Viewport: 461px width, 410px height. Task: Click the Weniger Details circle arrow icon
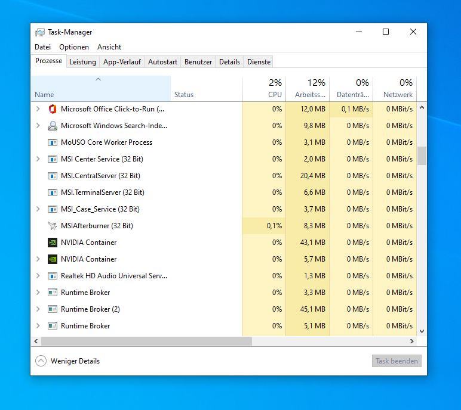coord(41,361)
